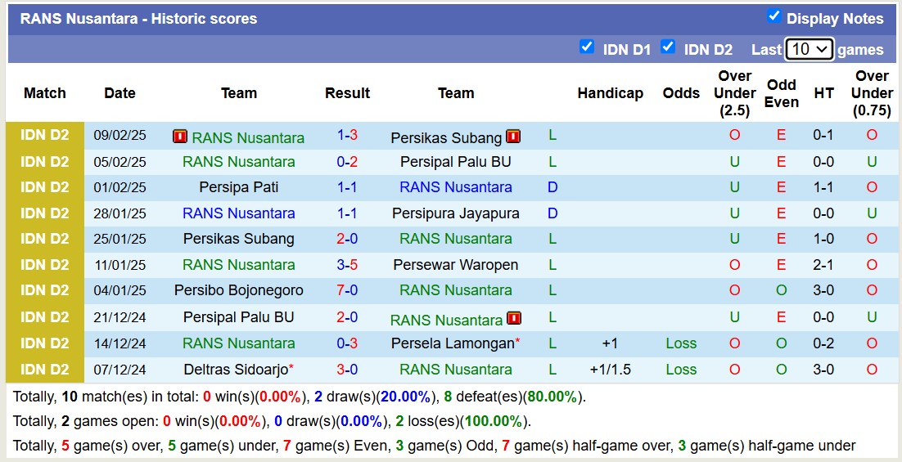Click red card icon in the 21/12/24 row
Image resolution: width=902 pixels, height=462 pixels.
click(x=513, y=318)
